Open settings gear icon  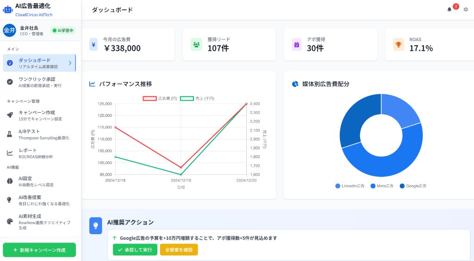466,9
